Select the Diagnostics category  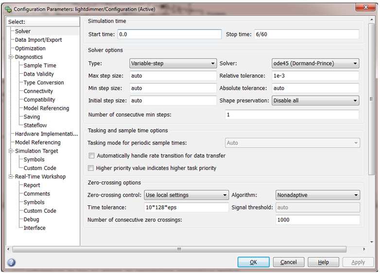click(x=29, y=57)
